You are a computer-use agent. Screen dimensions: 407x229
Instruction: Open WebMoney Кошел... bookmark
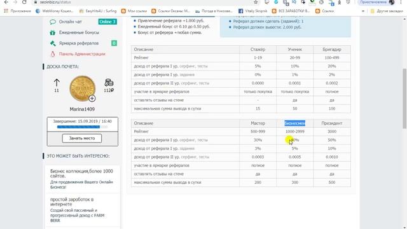tap(55, 11)
